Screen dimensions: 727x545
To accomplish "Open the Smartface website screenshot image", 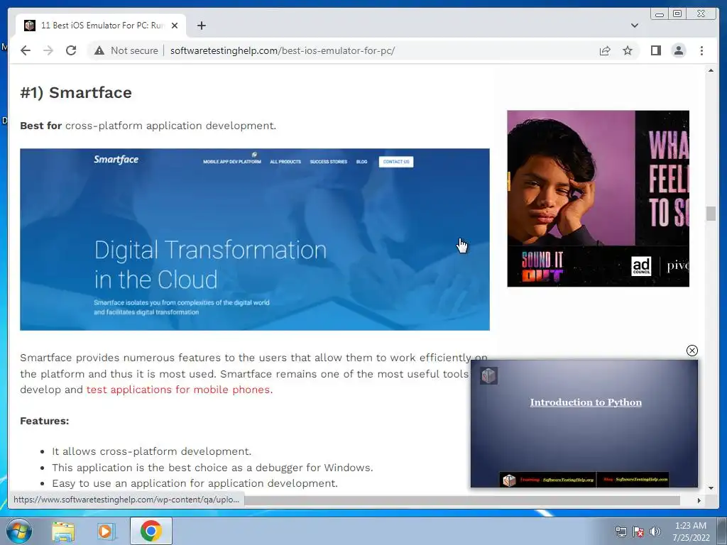I will click(x=255, y=239).
